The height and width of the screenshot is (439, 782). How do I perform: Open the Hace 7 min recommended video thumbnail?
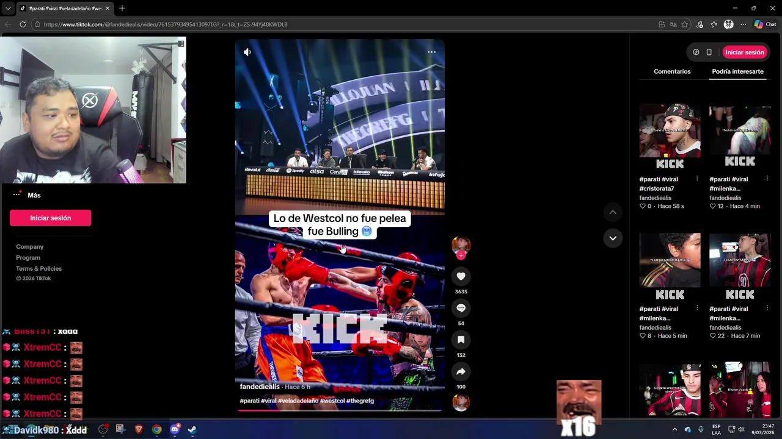740,266
